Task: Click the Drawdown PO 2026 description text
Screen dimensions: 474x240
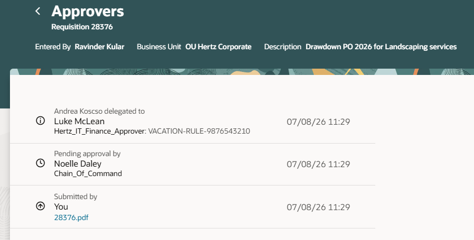Action: pos(381,47)
